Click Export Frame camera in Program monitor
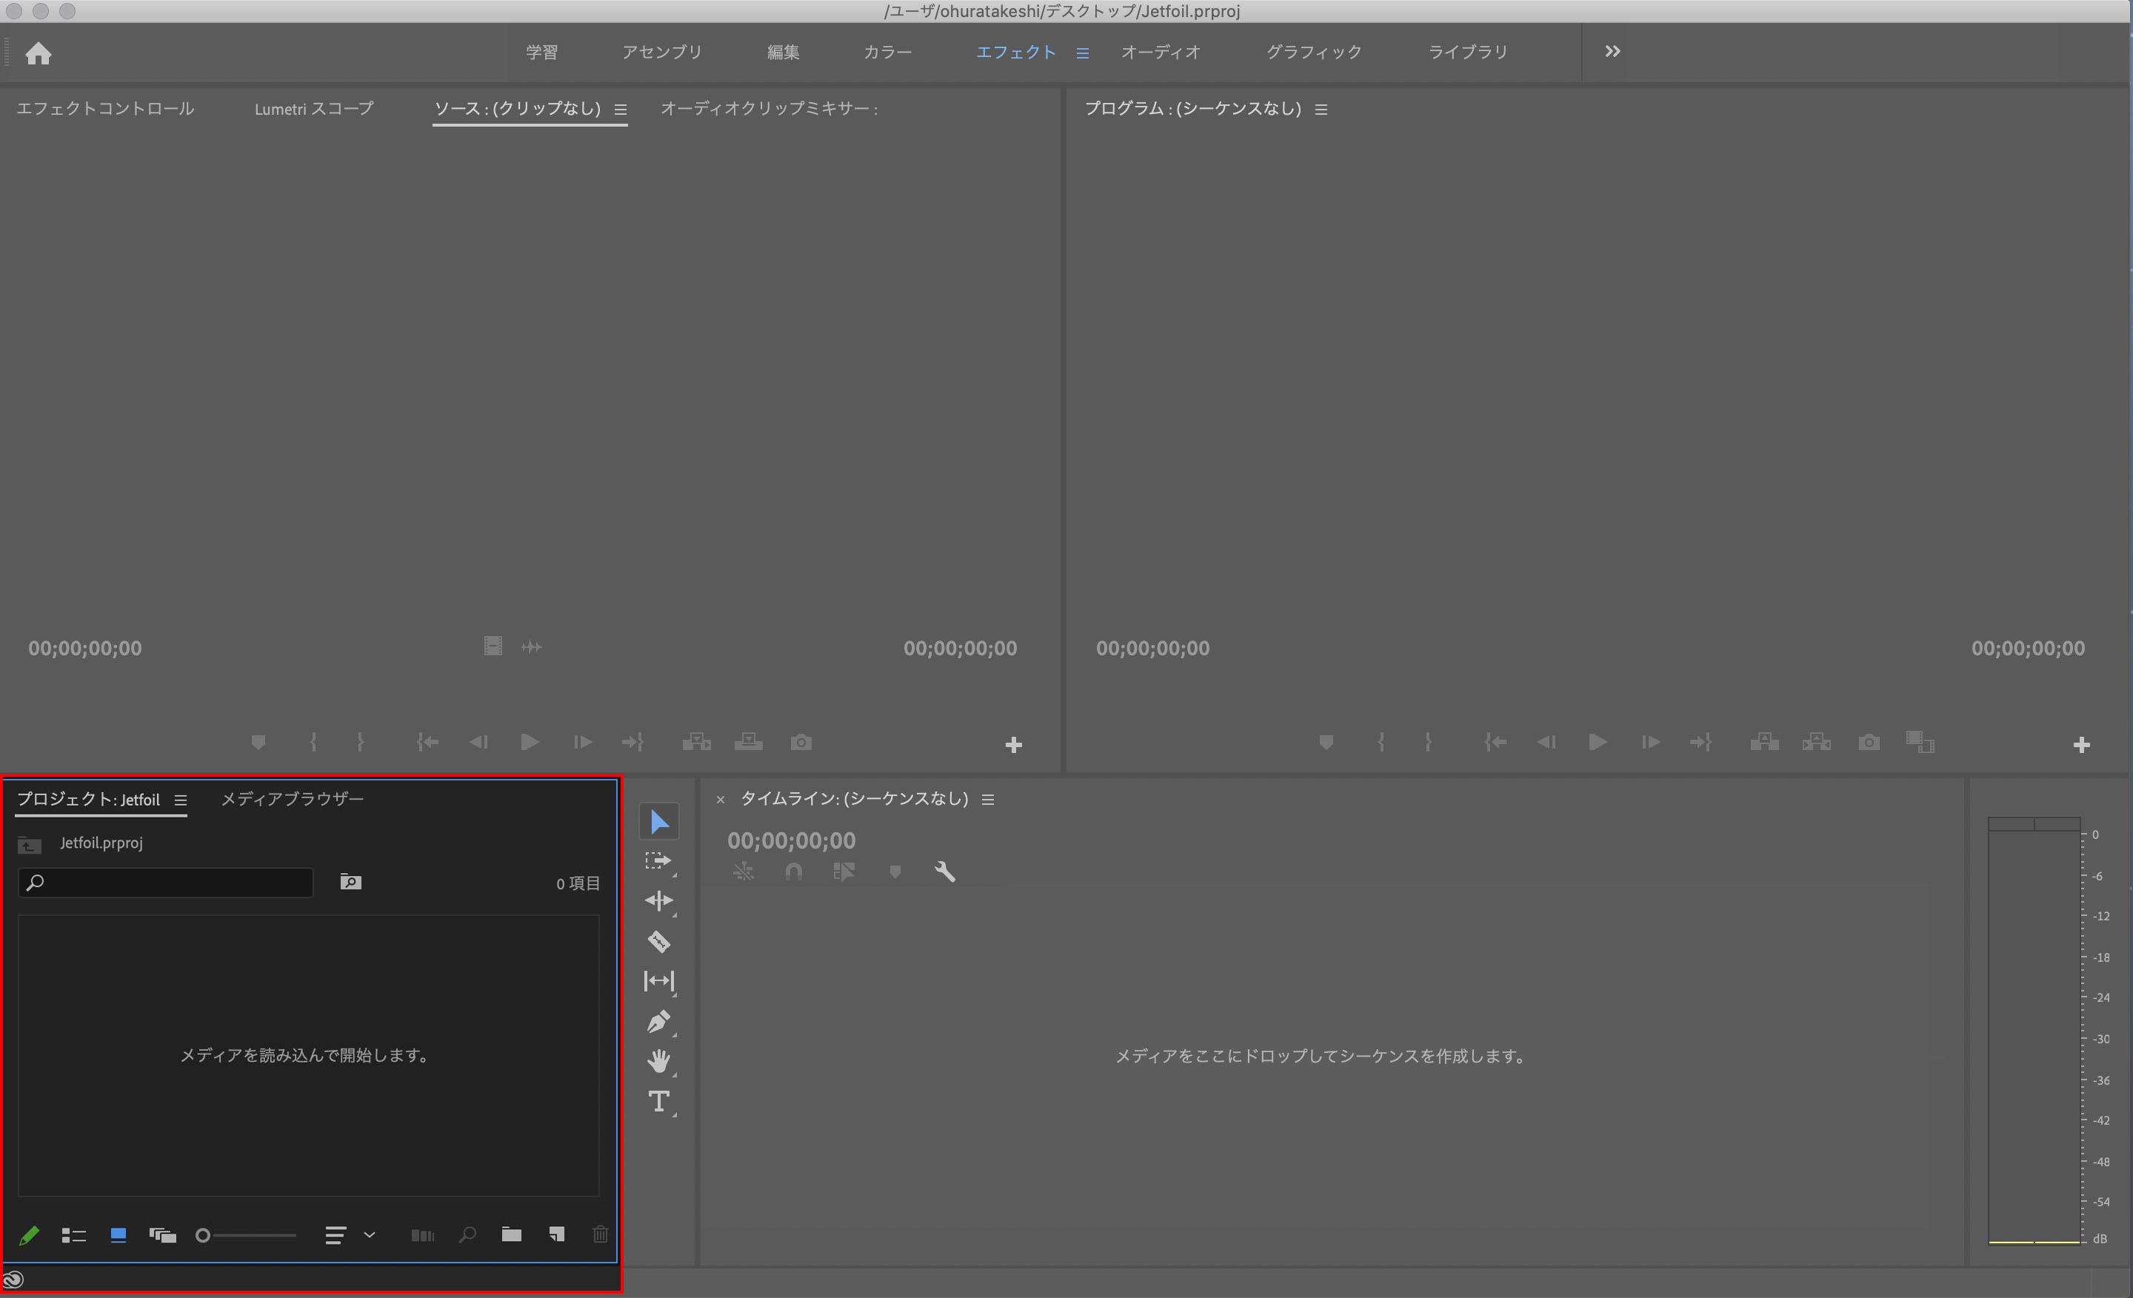 (x=1869, y=743)
